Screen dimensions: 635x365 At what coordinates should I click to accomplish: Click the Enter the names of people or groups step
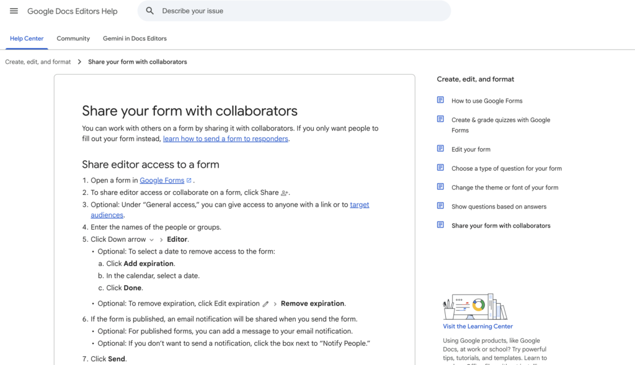pyautogui.click(x=156, y=227)
